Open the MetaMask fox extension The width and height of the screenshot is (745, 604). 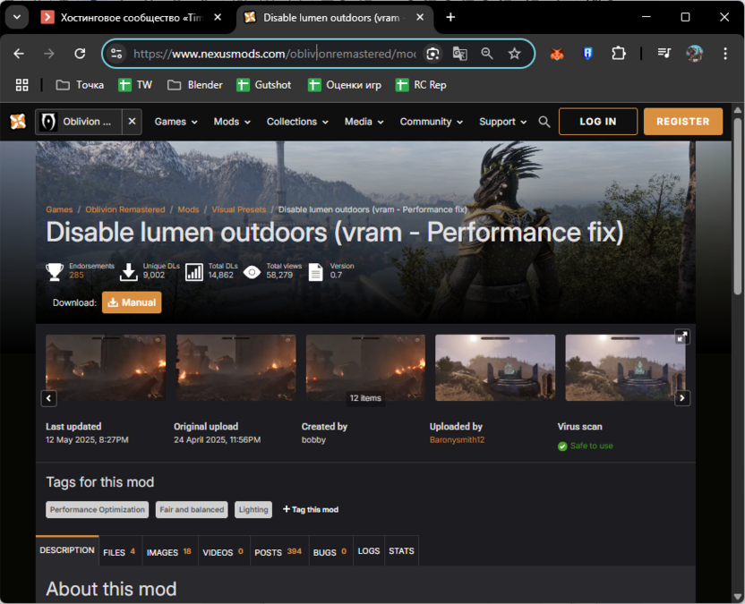point(557,54)
